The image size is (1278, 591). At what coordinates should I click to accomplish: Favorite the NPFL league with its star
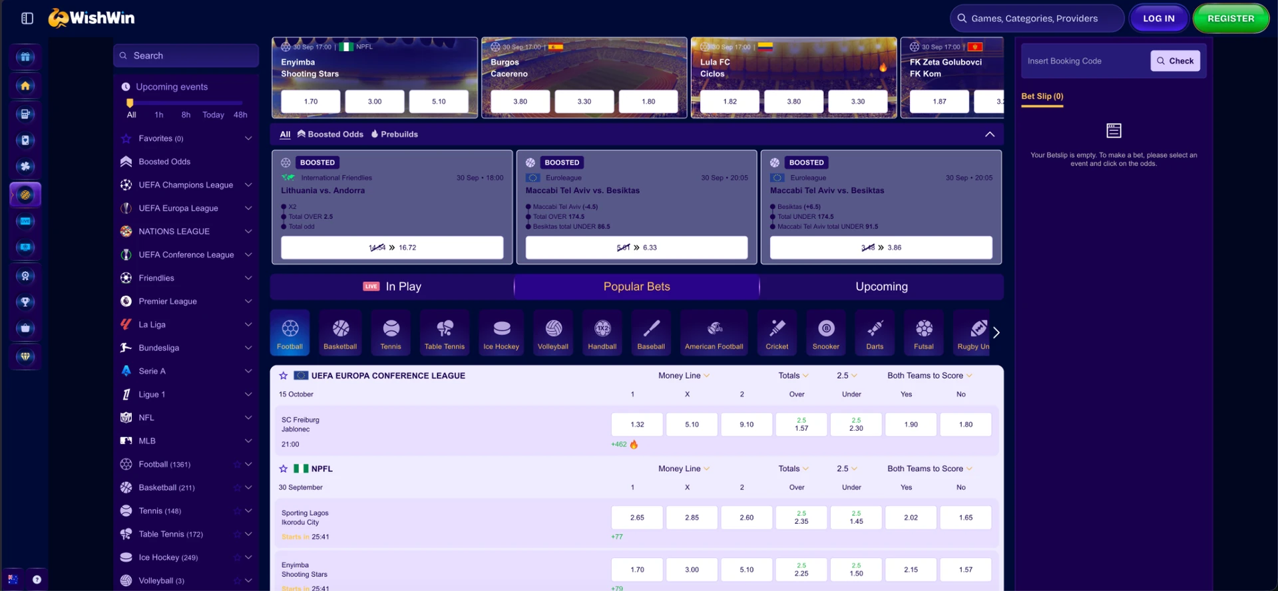click(x=284, y=469)
